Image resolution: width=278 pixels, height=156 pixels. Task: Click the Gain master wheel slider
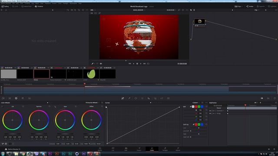click(65, 134)
